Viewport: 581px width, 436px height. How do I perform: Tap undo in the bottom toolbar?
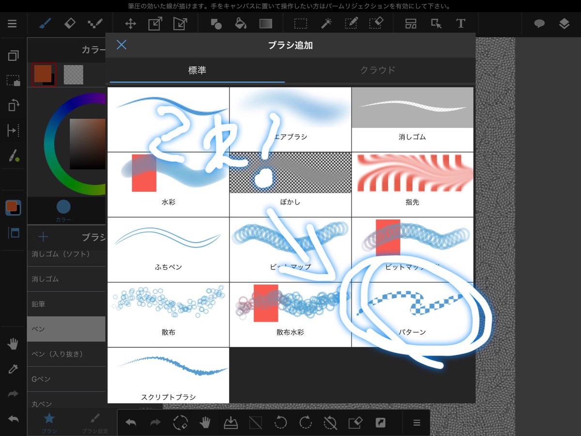[131, 422]
